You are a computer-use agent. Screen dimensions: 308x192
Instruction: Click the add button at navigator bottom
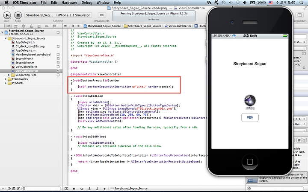pos(3,189)
